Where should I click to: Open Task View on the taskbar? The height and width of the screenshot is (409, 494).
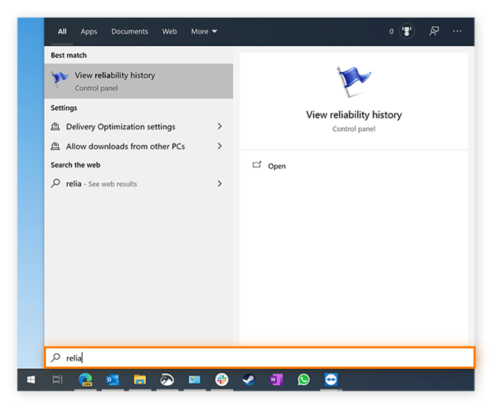[x=57, y=380]
